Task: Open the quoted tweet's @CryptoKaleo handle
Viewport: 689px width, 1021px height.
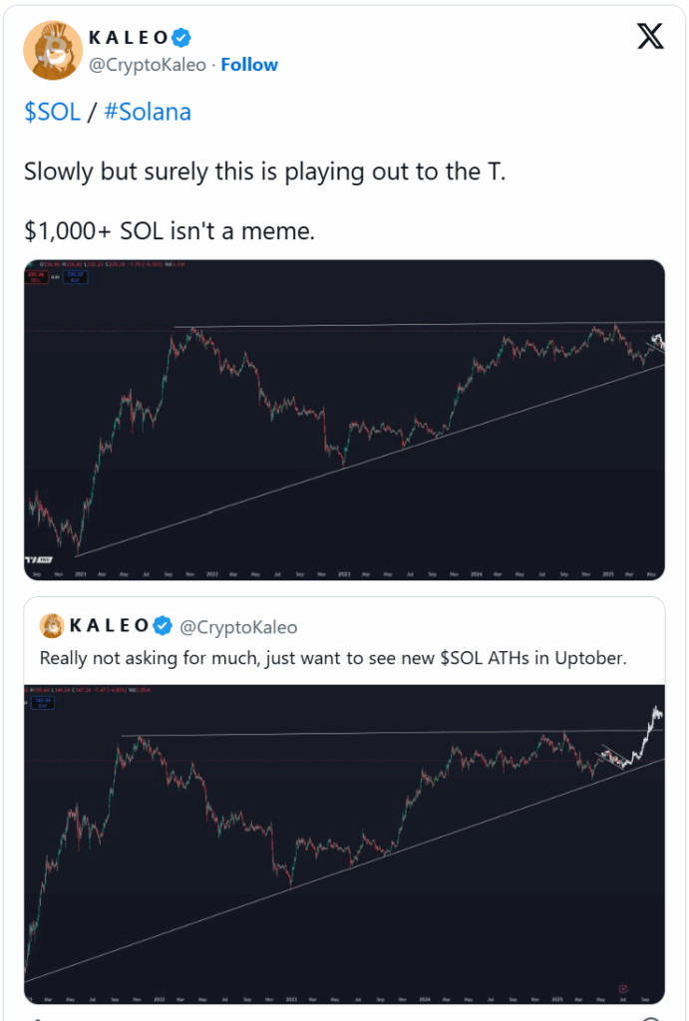Action: tap(238, 627)
